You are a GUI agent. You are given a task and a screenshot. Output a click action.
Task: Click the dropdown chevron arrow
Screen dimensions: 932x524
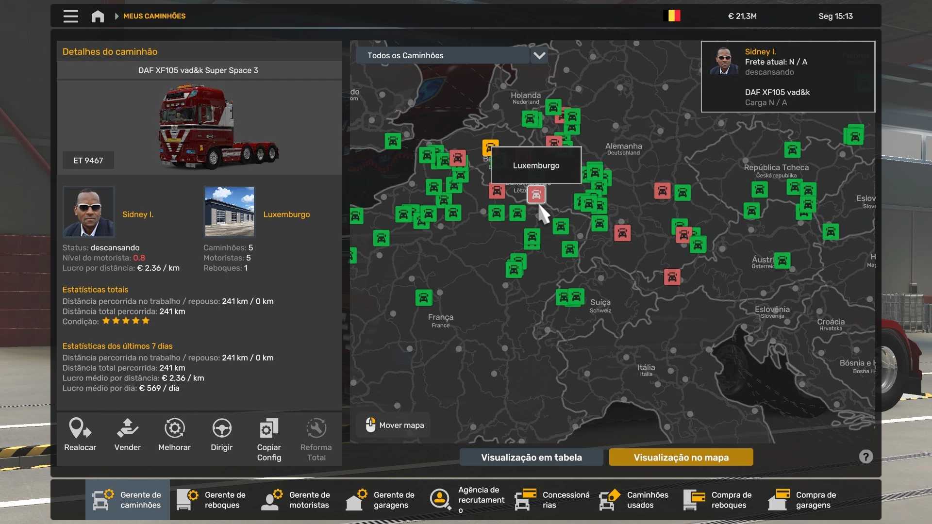tap(539, 55)
